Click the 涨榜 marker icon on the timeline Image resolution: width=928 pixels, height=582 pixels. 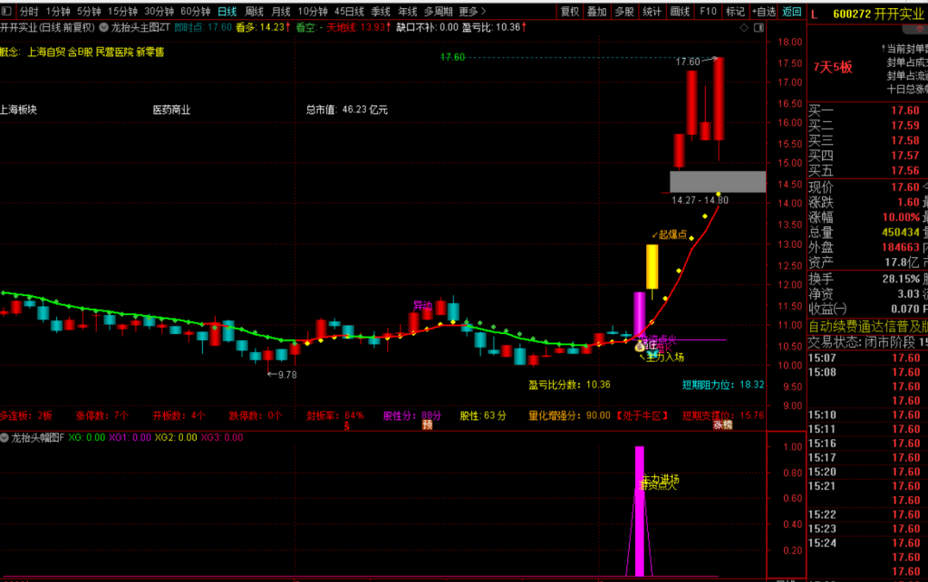coord(722,425)
